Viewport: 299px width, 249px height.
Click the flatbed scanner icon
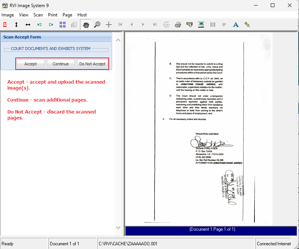(x=201, y=25)
